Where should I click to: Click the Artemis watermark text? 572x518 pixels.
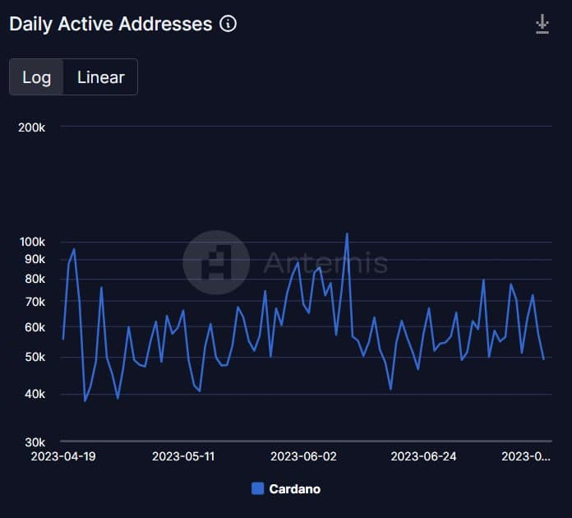[x=325, y=262]
